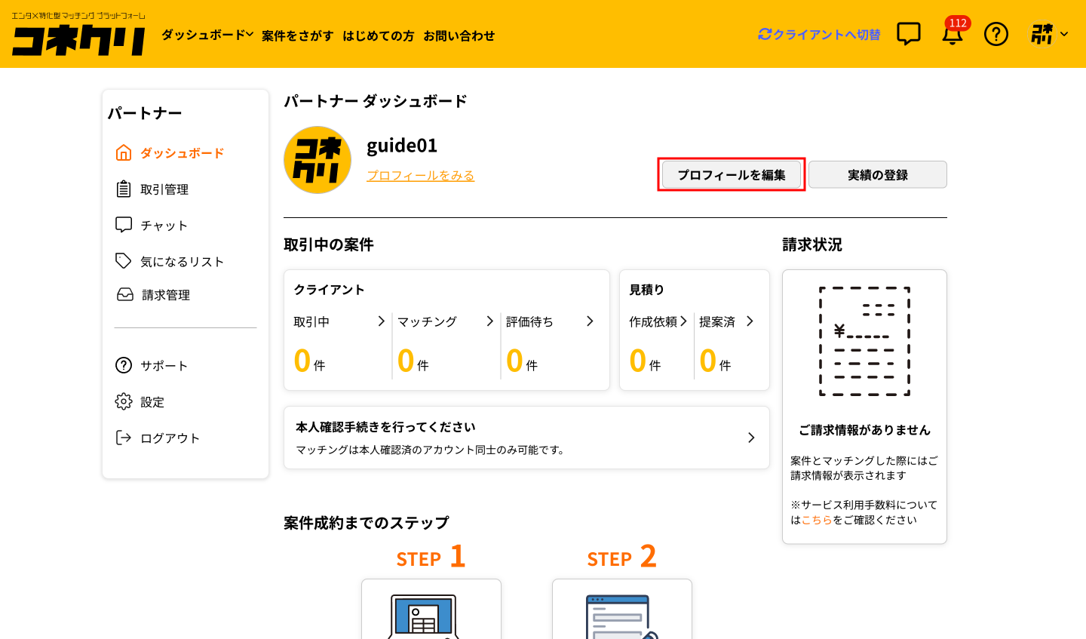Open ダッシュボード home icon in sidebar

(124, 153)
